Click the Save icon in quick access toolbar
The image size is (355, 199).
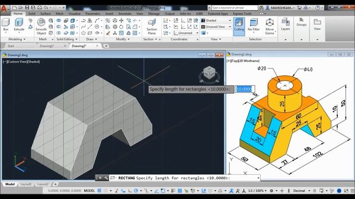click(x=27, y=7)
